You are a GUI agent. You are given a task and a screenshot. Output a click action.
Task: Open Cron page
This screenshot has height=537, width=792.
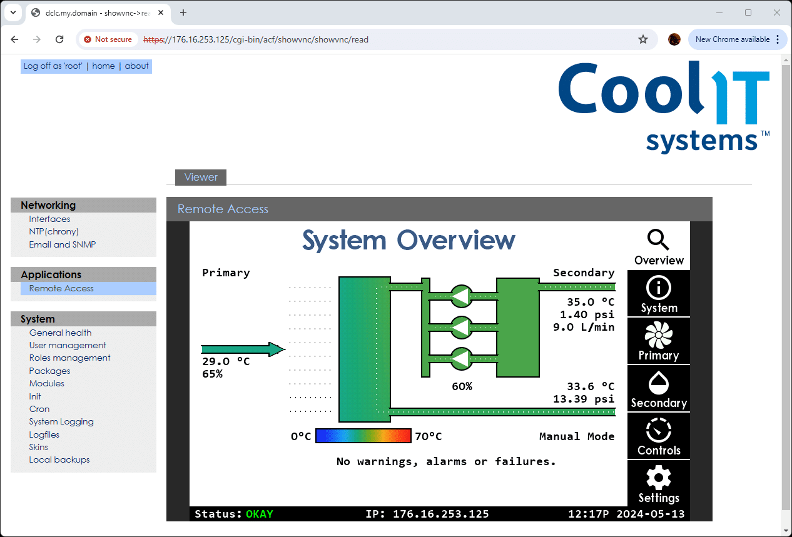tap(39, 409)
